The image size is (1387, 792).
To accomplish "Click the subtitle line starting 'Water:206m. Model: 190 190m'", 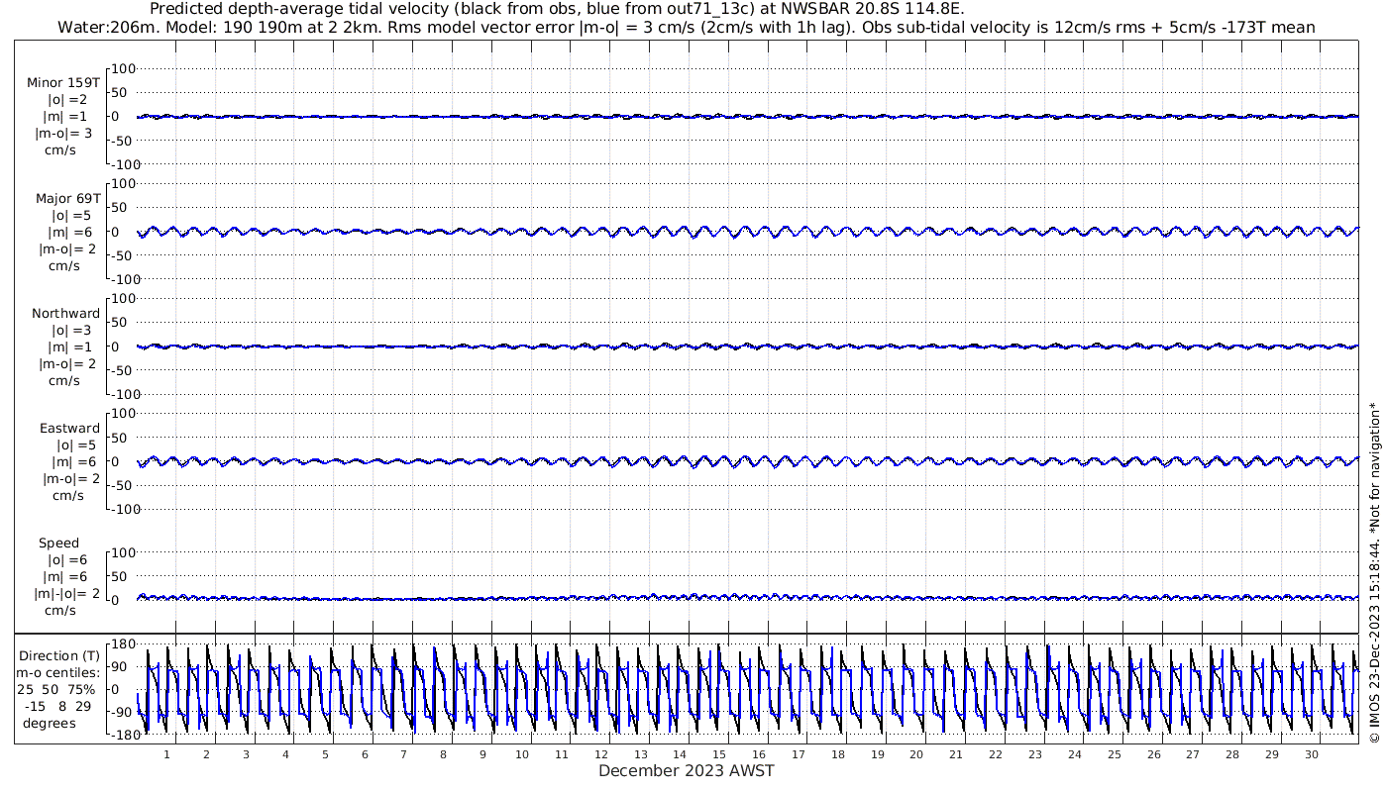I will (x=687, y=28).
